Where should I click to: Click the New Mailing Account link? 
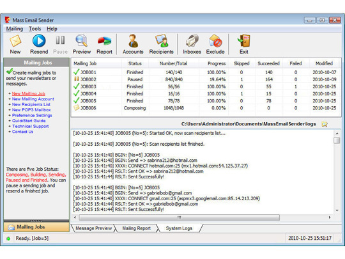pos(33,99)
